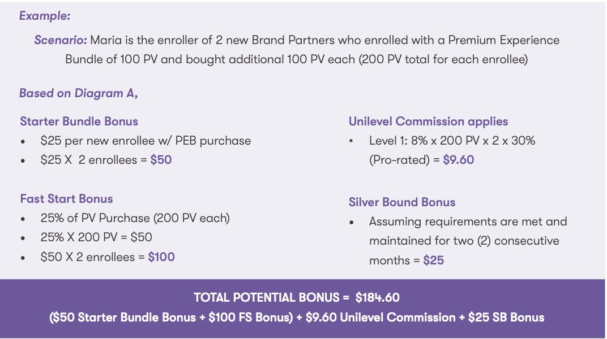Click the Premium Experience Bundle scenario text
Screen dimensions: 607x339
297,49
